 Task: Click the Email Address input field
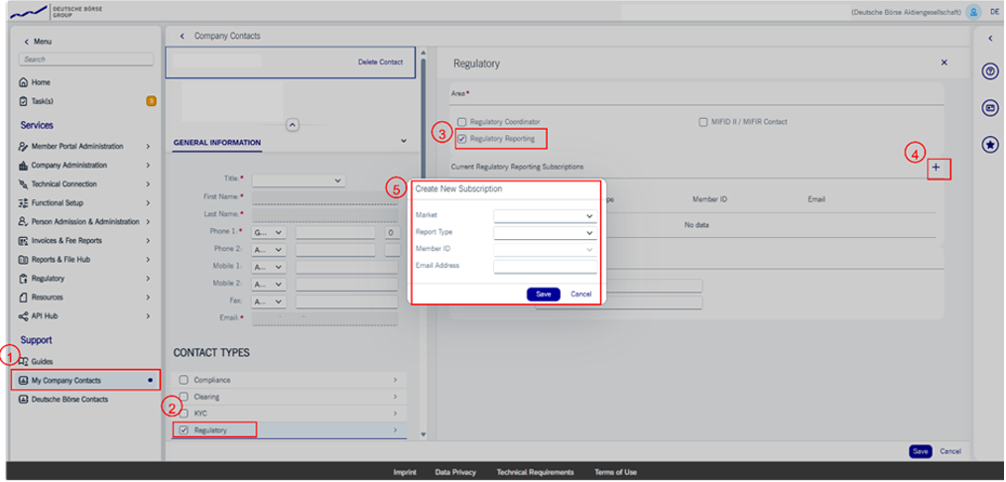point(545,266)
